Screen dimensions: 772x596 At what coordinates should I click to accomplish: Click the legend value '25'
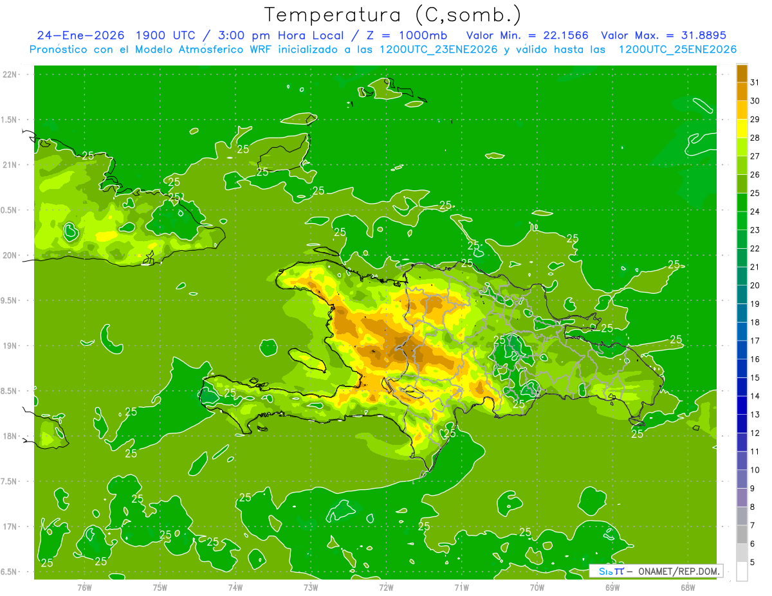point(755,193)
